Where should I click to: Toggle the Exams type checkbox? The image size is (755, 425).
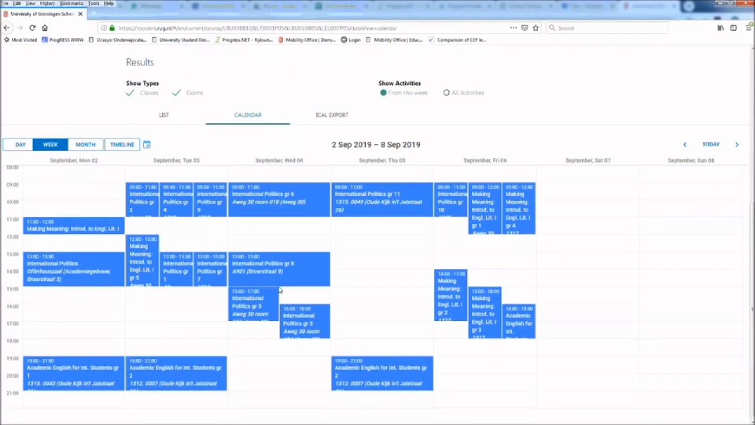click(x=176, y=93)
